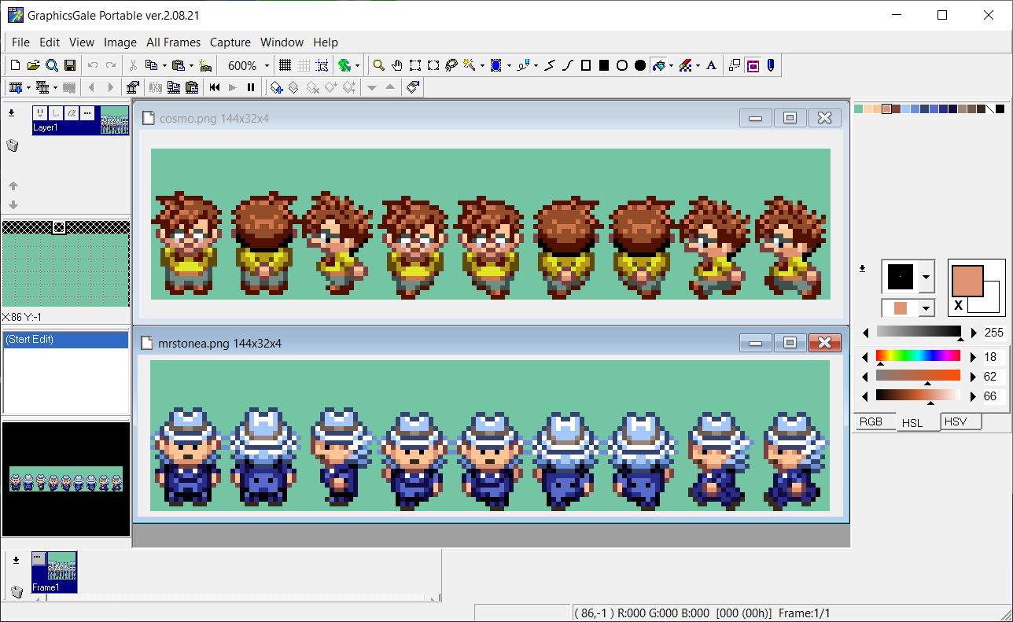
Task: Save the image with the floppy disk icon
Action: (x=70, y=65)
